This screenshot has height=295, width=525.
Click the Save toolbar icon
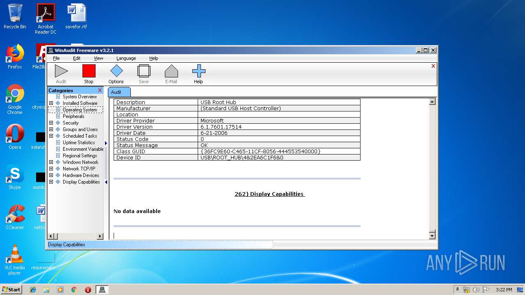pyautogui.click(x=144, y=71)
